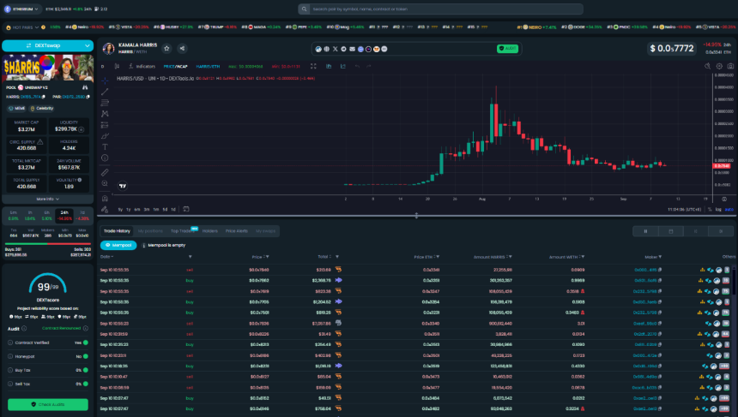Open the Amount HARRIS column filter
Viewport: 738px width, 417px height.
[x=511, y=257]
